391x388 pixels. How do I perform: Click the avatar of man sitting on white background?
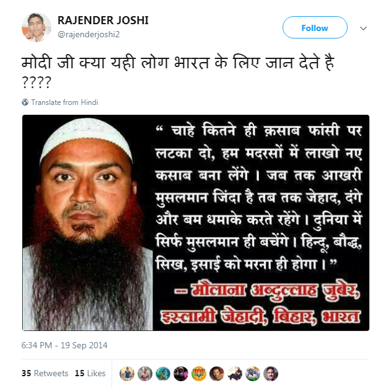235,374
